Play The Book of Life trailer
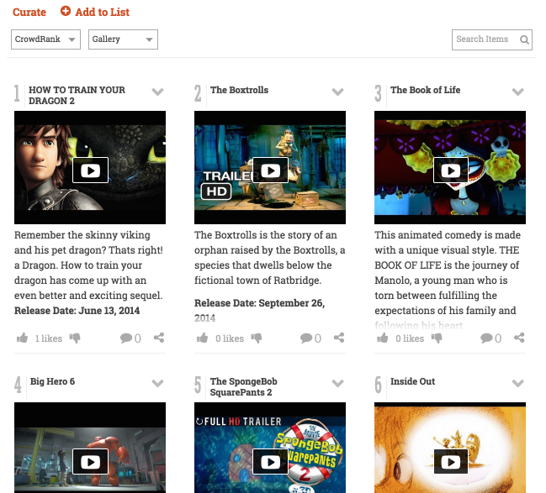The width and height of the screenshot is (546, 493). click(x=451, y=170)
